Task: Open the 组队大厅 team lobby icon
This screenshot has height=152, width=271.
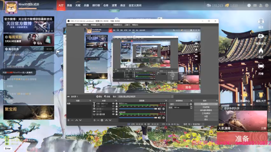Action: (x=261, y=95)
